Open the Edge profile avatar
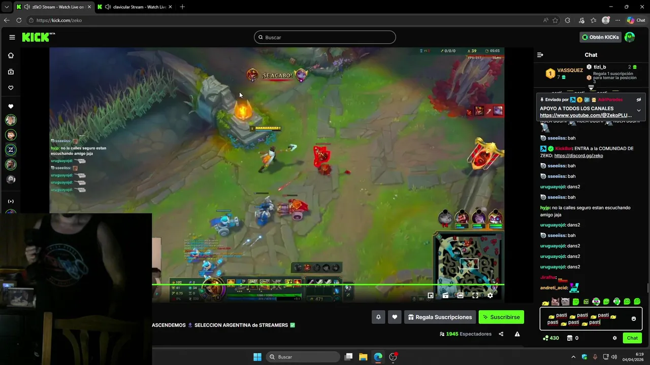 pos(605,20)
